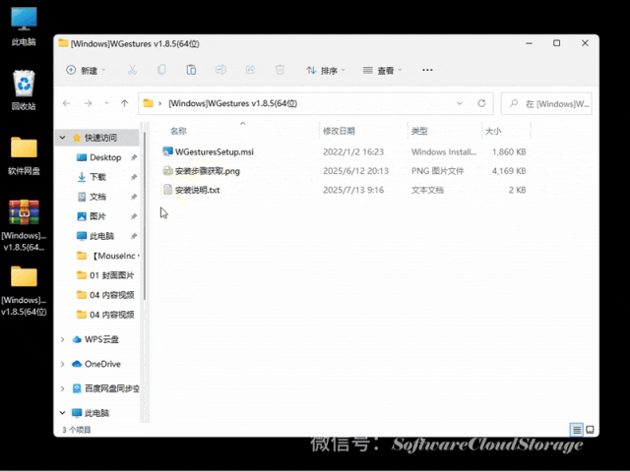Click the navigation pane scrollbar
The height and width of the screenshot is (472, 630).
(x=145, y=216)
